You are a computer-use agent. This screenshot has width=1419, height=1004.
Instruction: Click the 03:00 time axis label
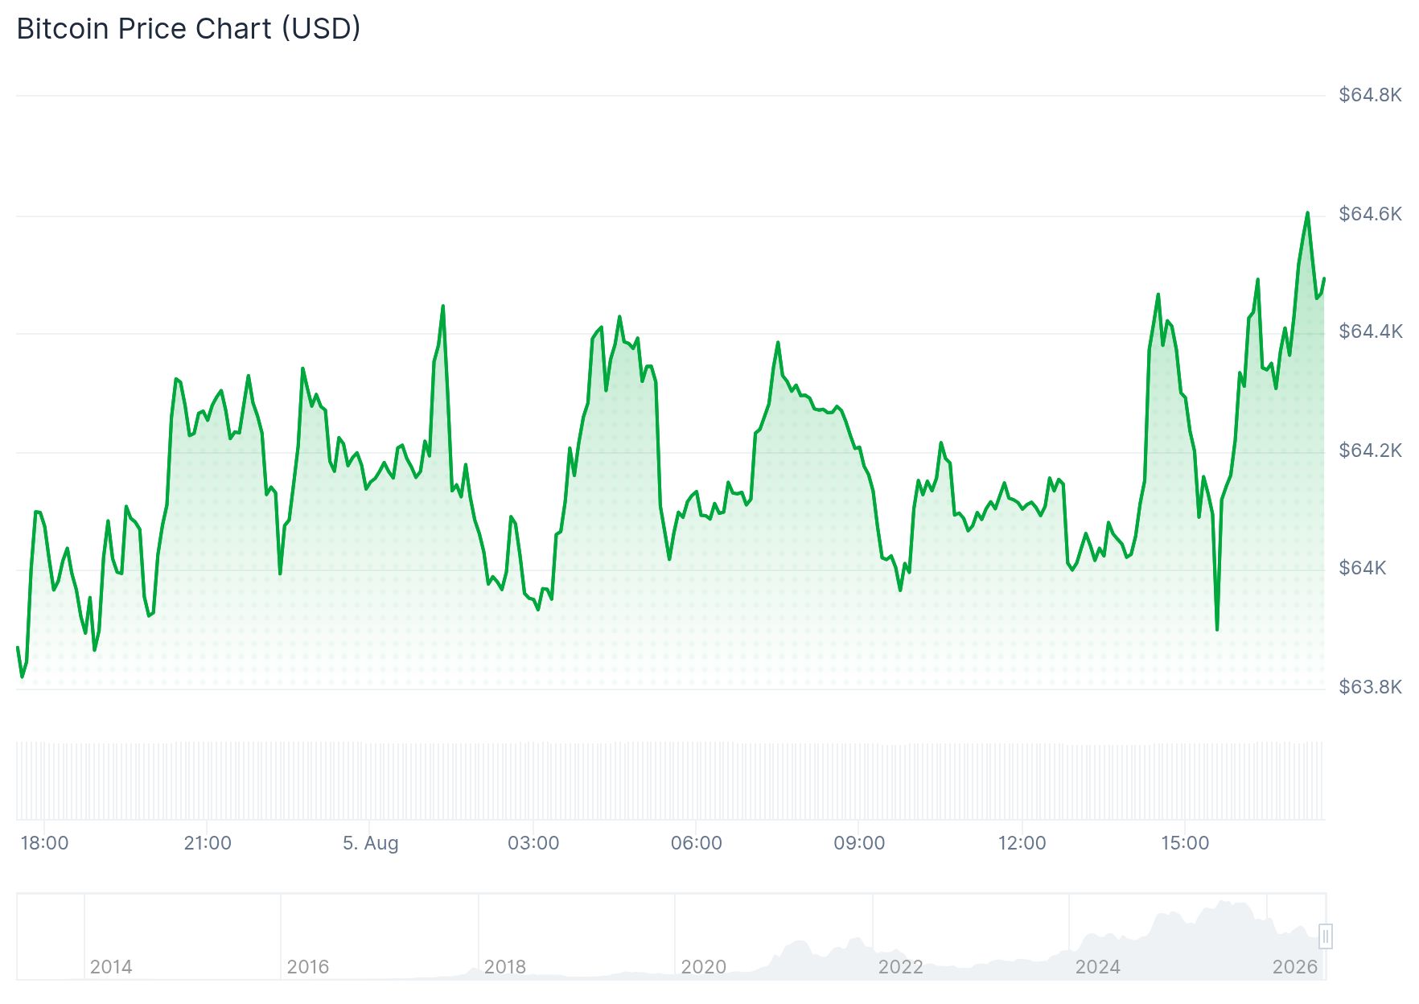coord(533,843)
